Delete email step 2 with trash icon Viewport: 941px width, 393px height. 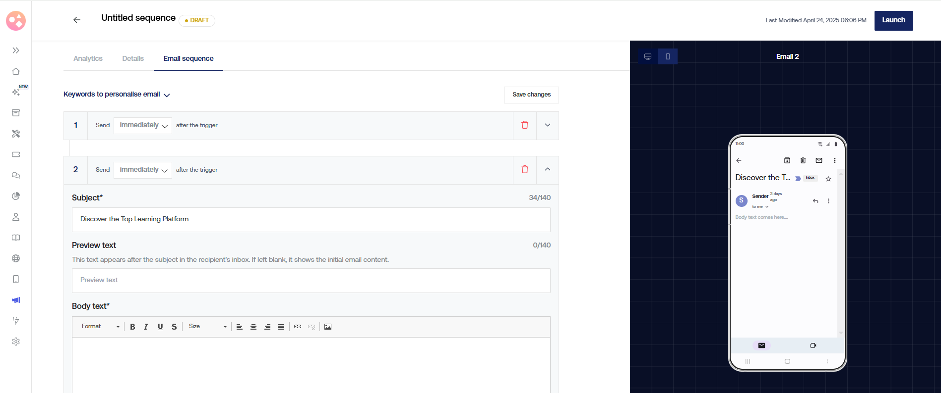[x=524, y=170]
